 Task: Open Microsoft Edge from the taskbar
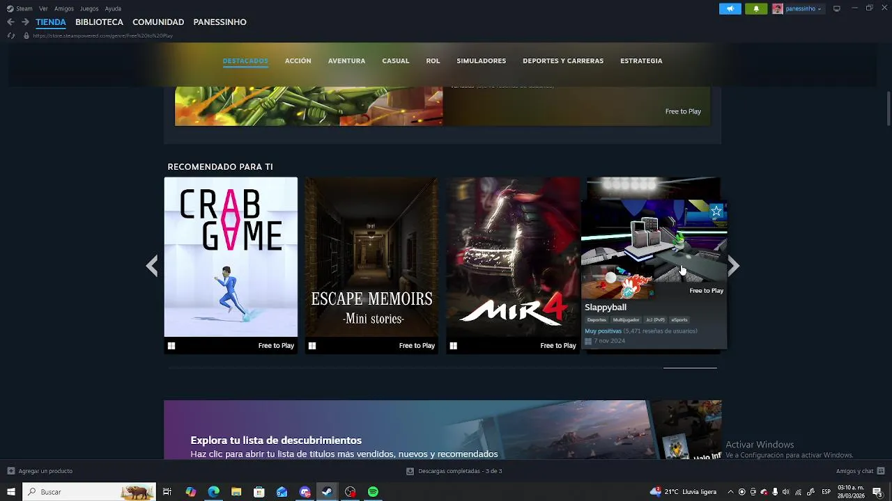tap(213, 492)
